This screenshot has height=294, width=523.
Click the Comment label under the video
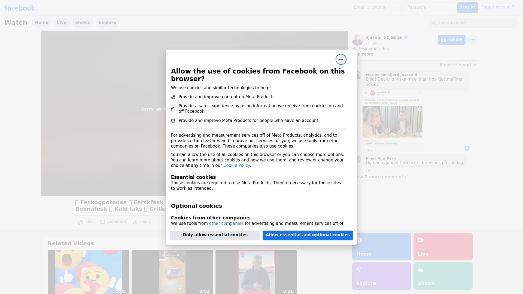(x=117, y=222)
